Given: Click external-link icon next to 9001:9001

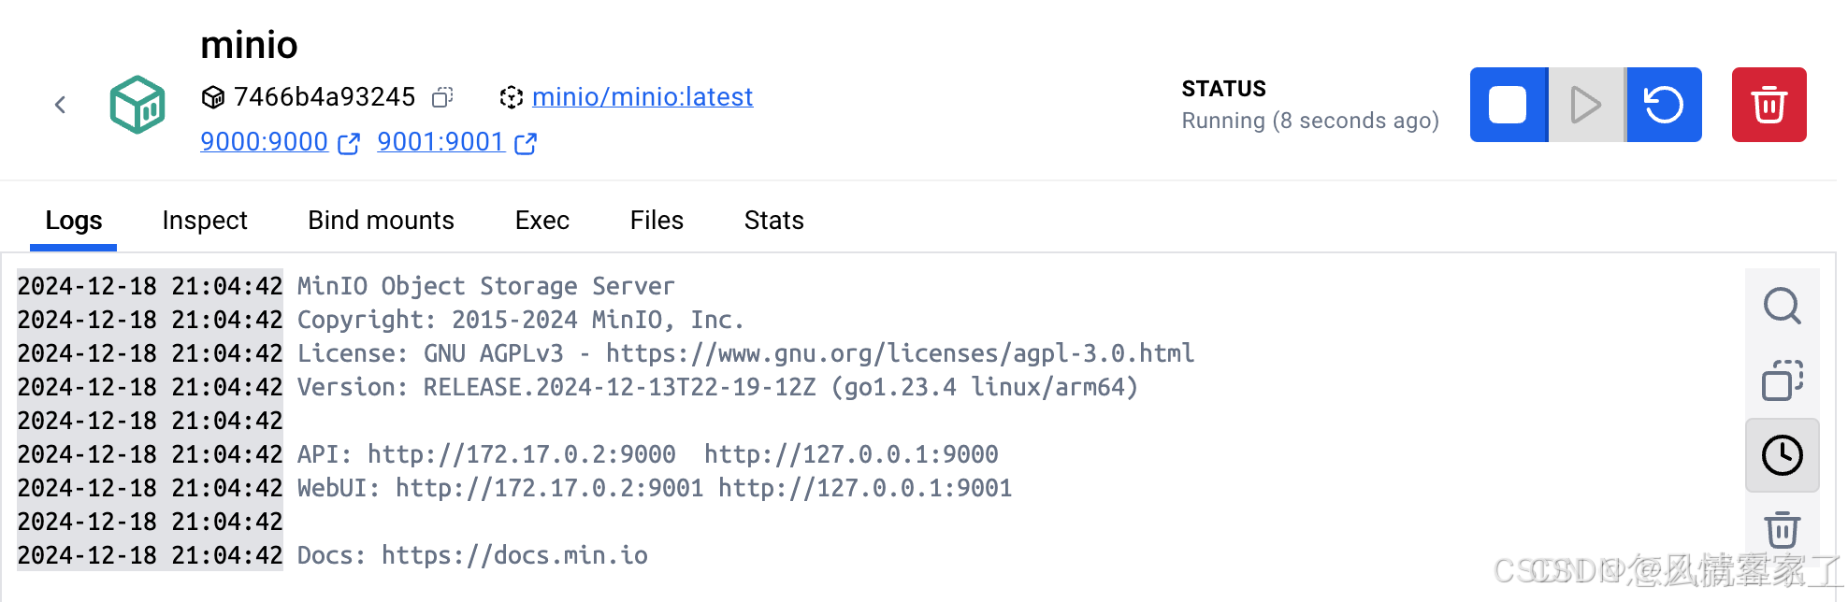Looking at the screenshot, I should (x=526, y=143).
